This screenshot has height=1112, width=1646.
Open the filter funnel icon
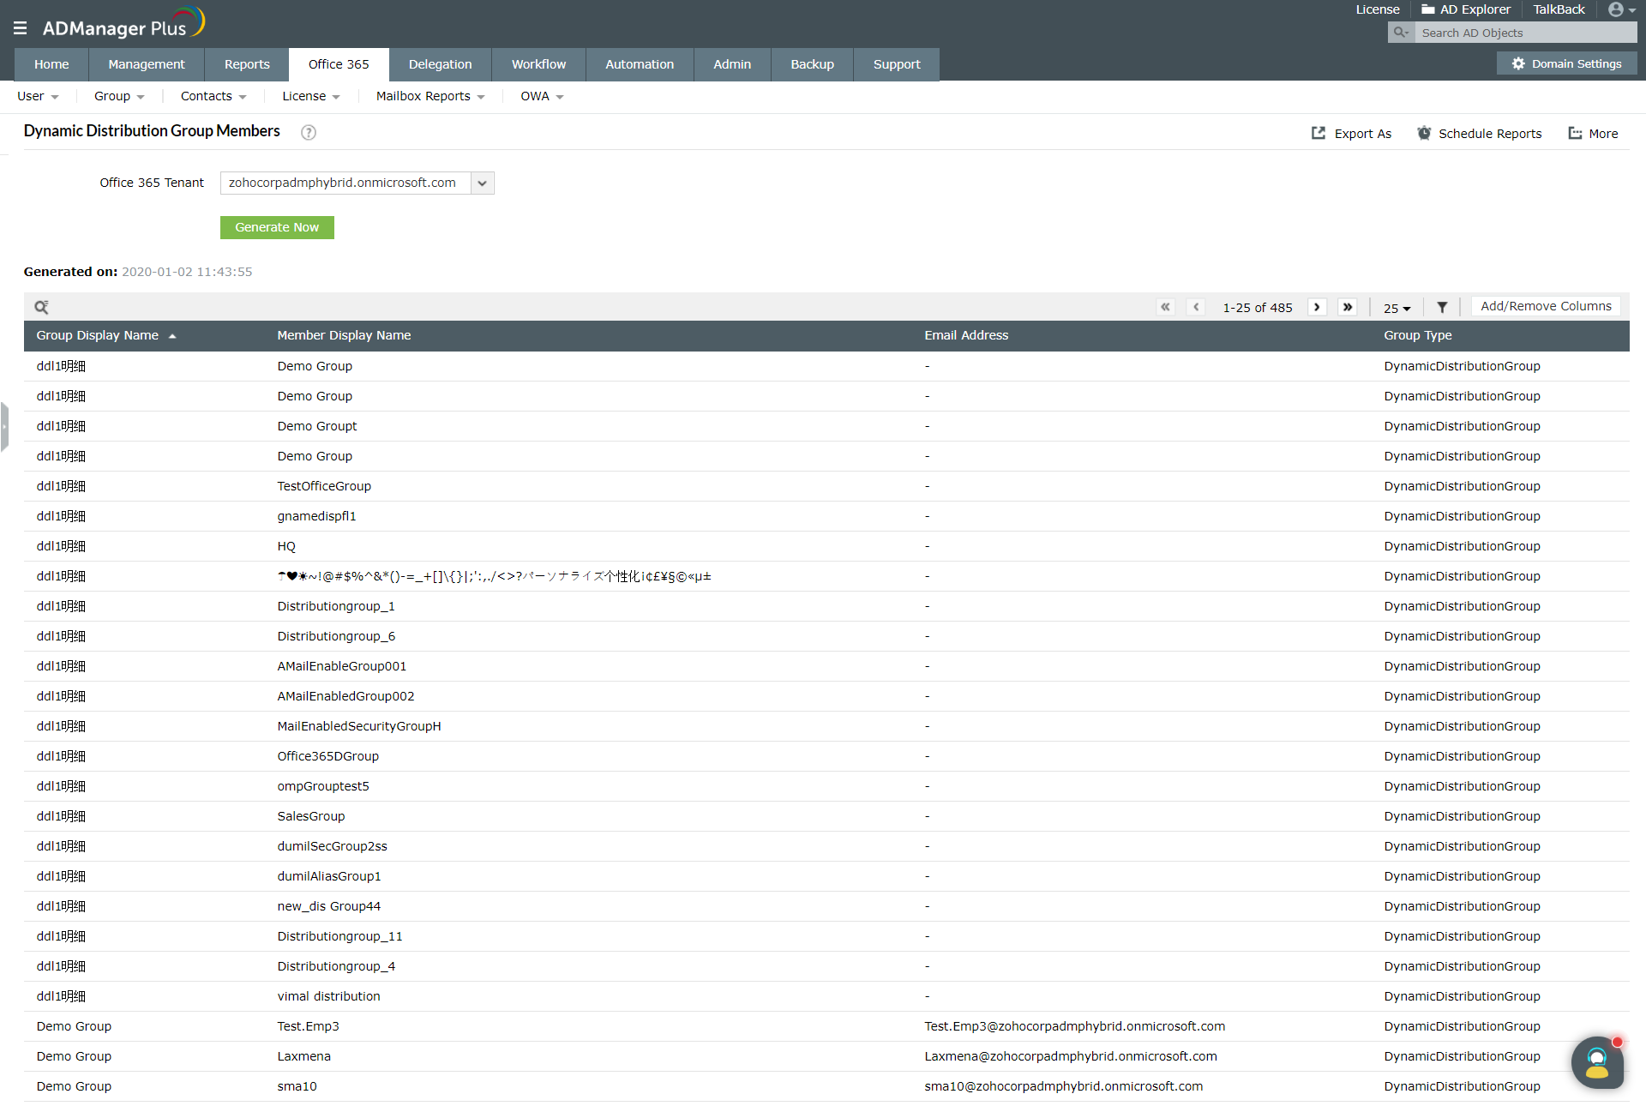(1442, 307)
